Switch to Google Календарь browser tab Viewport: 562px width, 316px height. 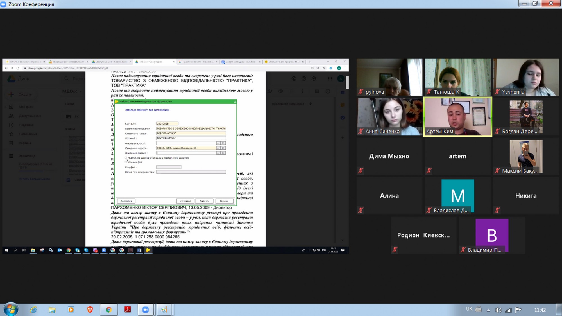241,62
